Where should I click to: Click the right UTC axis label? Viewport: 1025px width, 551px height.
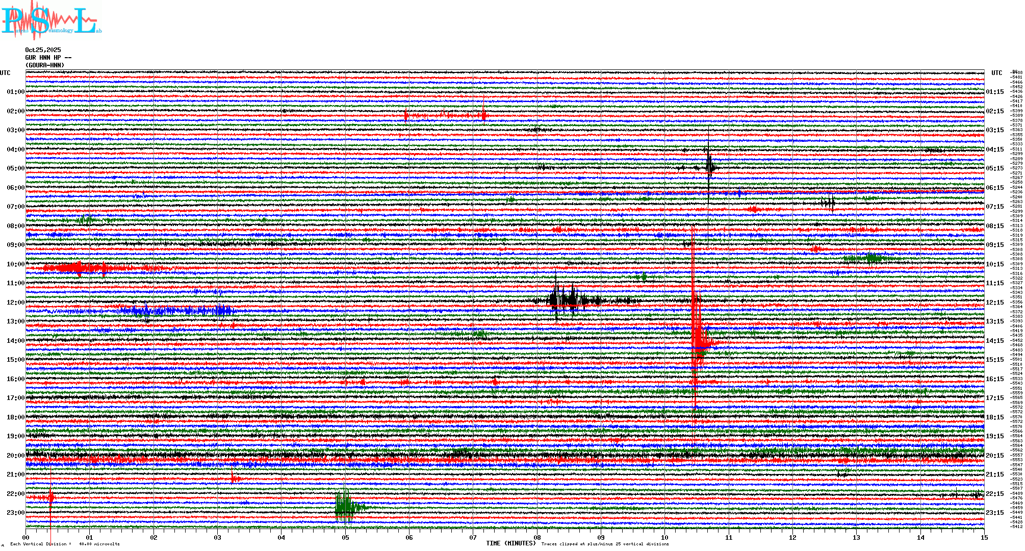tap(996, 73)
